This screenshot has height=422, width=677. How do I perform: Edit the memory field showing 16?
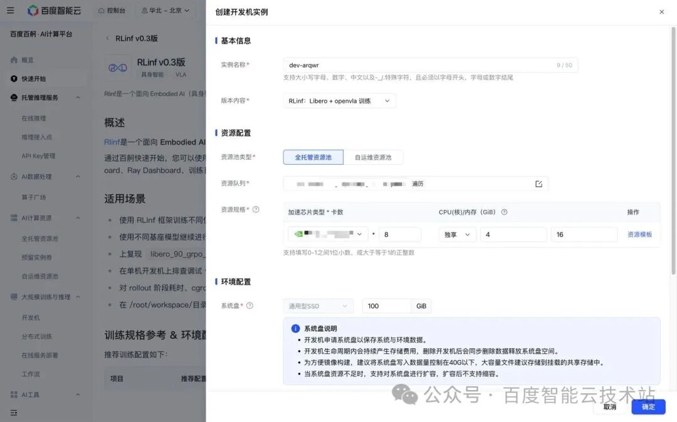point(584,235)
